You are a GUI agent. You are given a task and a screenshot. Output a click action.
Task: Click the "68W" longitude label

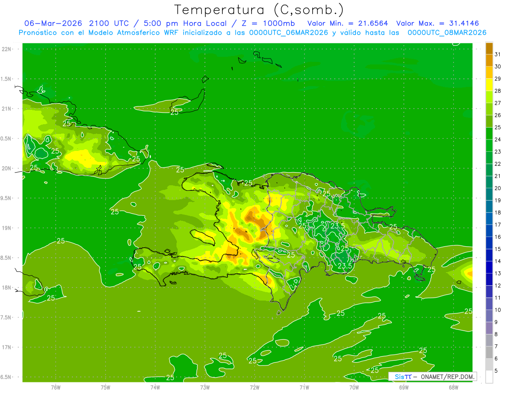[x=453, y=387]
